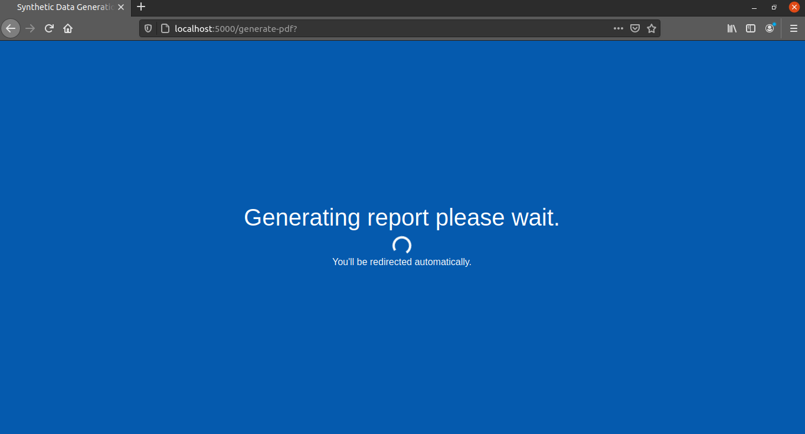This screenshot has width=805, height=434.
Task: Open page actions three-dot menu
Action: pos(618,28)
